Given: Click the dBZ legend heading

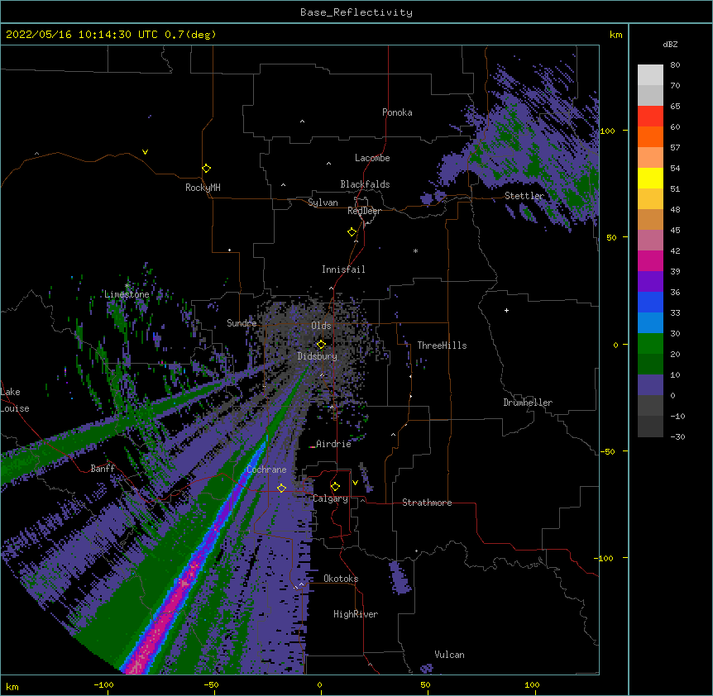Looking at the screenshot, I should [670, 44].
